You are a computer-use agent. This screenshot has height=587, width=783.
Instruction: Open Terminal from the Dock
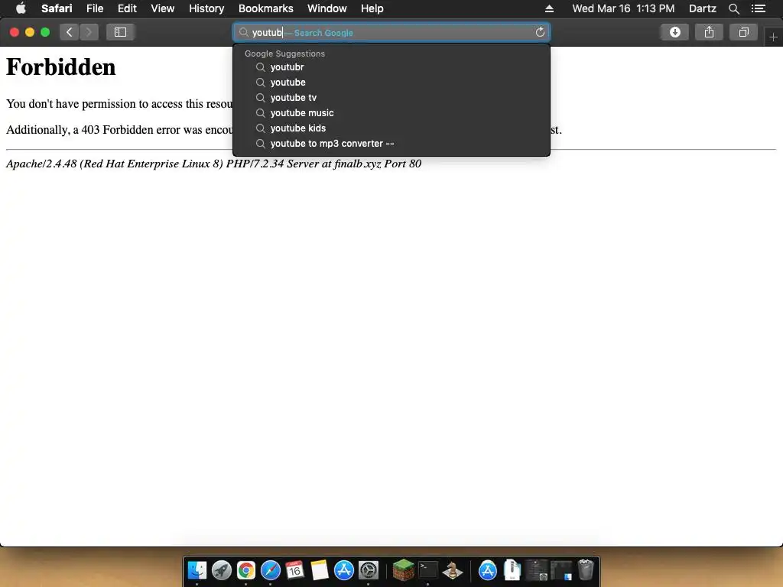(428, 570)
